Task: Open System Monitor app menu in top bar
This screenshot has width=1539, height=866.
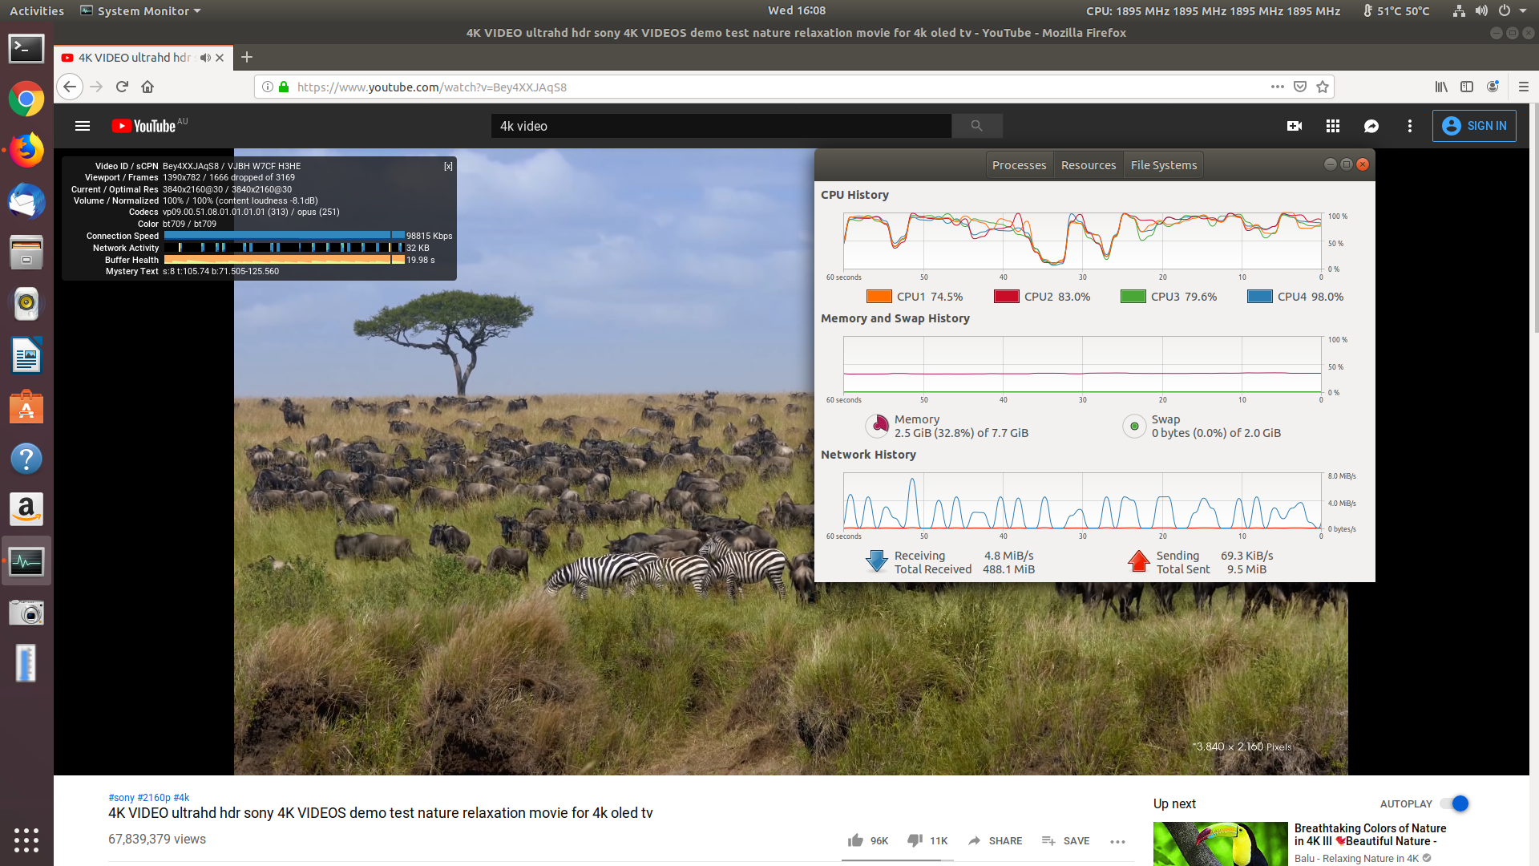Action: pos(141,10)
